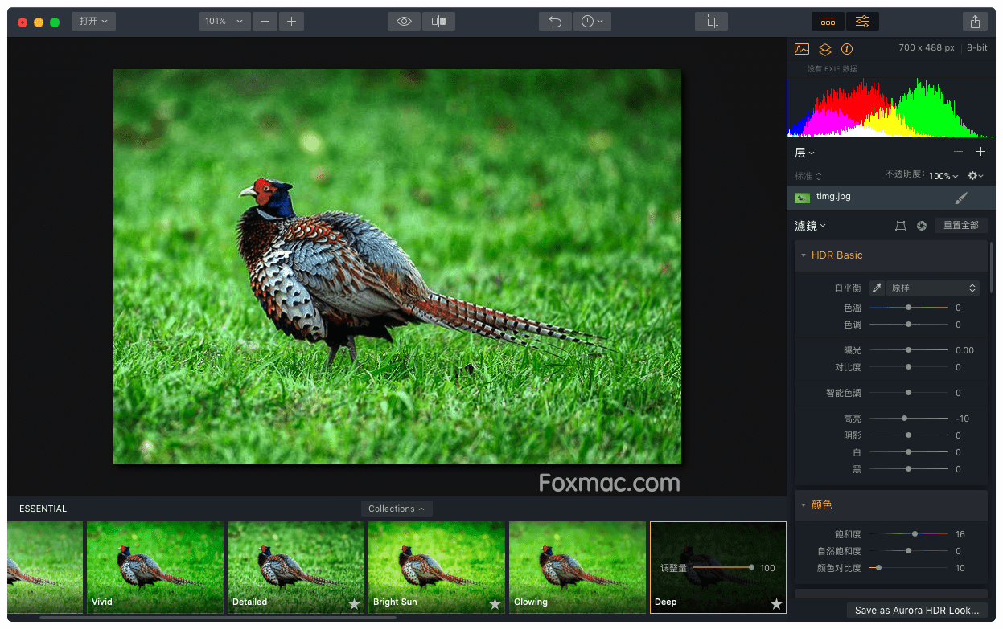The image size is (1003, 629).
Task: Open the layers stack panel icon
Action: [x=824, y=49]
